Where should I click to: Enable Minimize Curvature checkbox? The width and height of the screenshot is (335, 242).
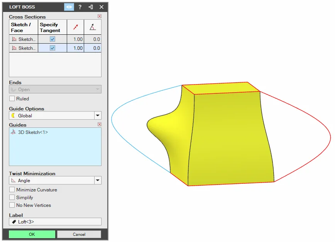click(x=12, y=190)
